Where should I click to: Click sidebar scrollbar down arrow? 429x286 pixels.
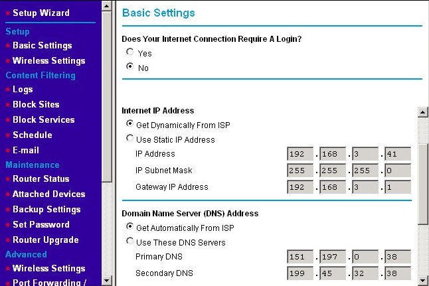pyautogui.click(x=107, y=281)
